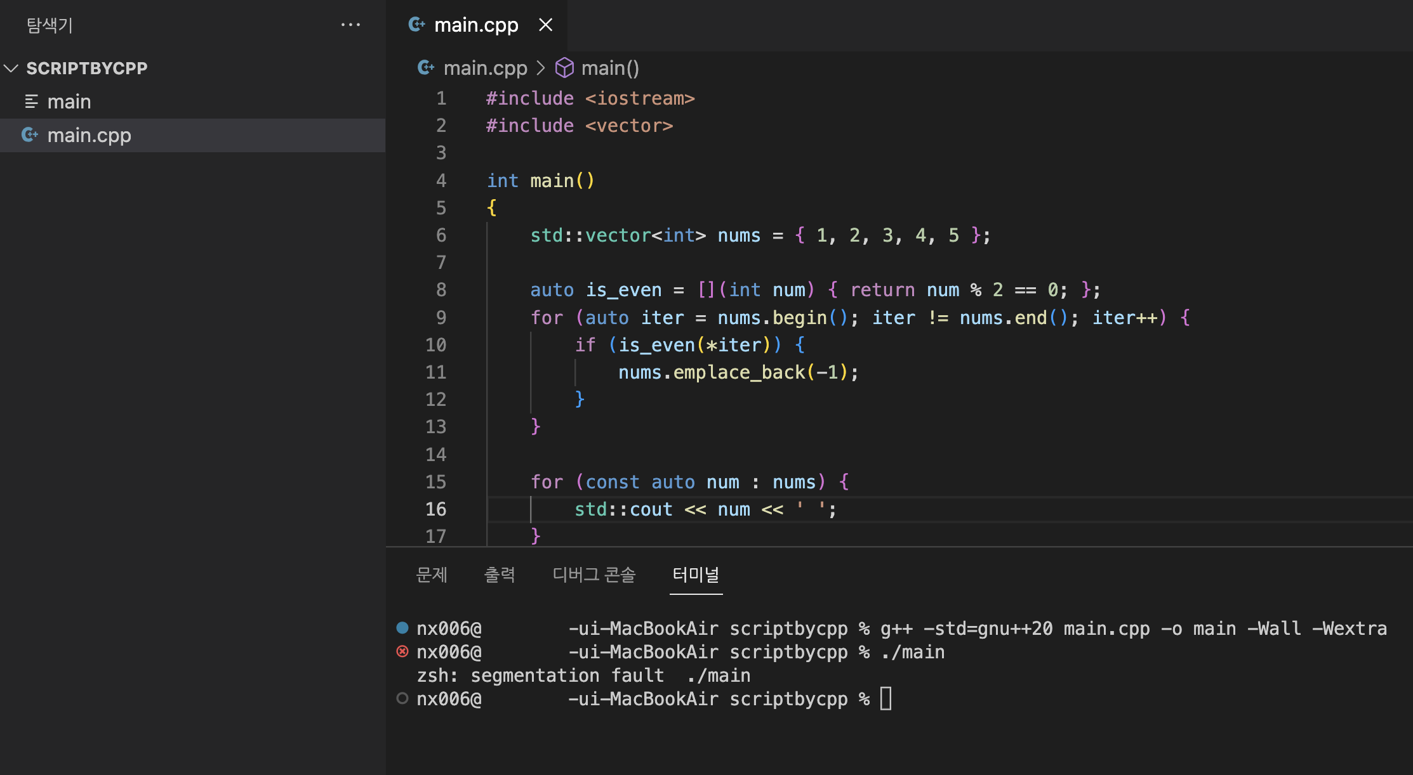The height and width of the screenshot is (775, 1413).
Task: Collapse the SCRIPTBYCPP folder chevron
Action: click(11, 68)
